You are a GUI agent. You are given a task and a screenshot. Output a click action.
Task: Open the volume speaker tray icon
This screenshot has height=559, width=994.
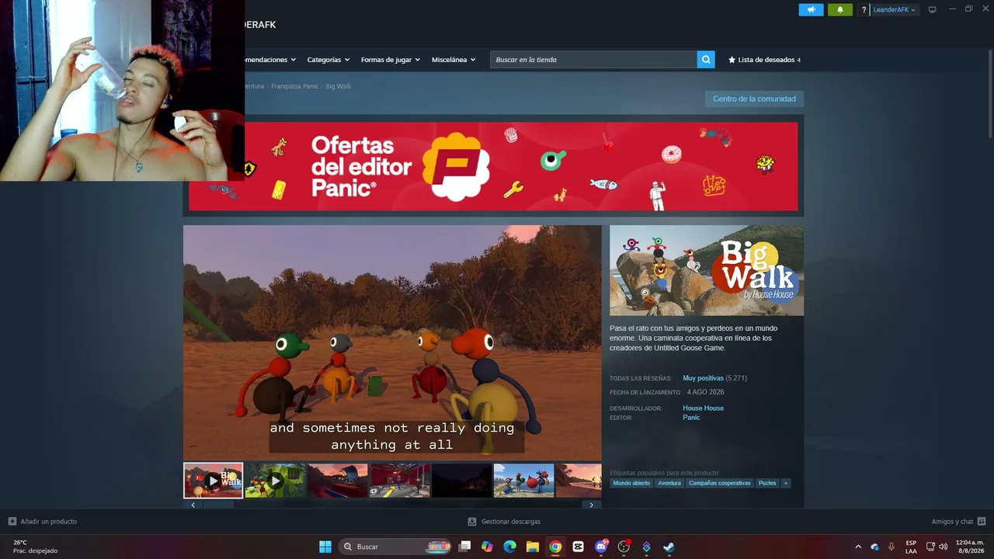point(944,547)
